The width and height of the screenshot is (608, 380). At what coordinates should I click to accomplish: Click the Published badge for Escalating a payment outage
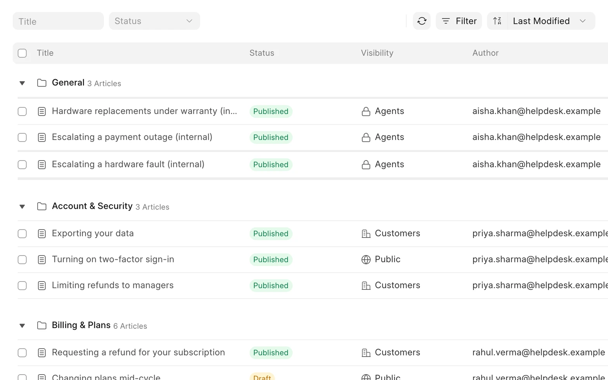pos(271,137)
